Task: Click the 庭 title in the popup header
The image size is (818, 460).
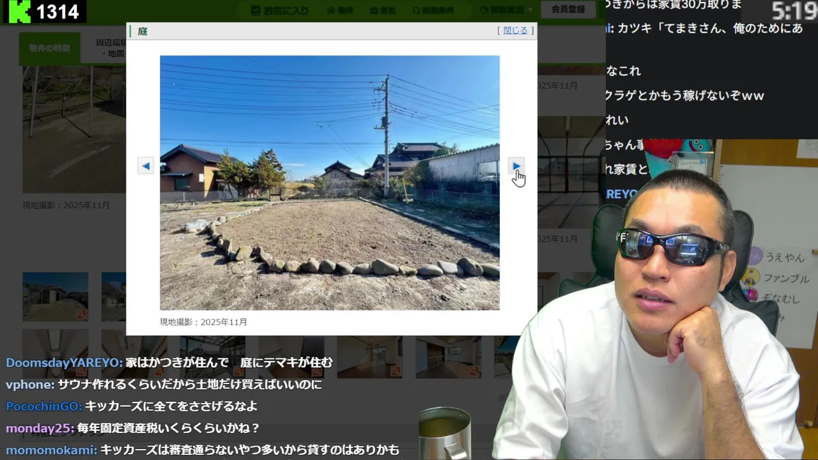Action: [143, 31]
